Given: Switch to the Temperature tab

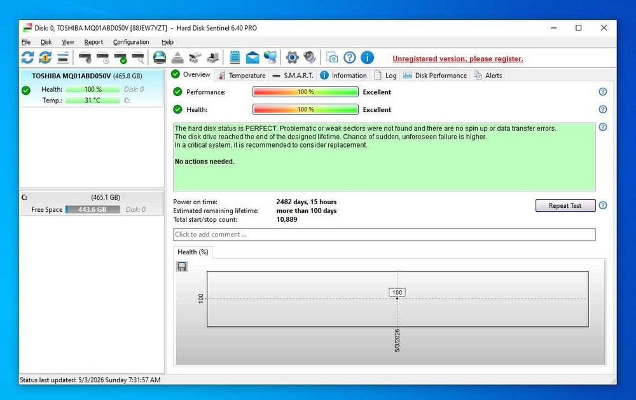Looking at the screenshot, I should click(x=242, y=76).
